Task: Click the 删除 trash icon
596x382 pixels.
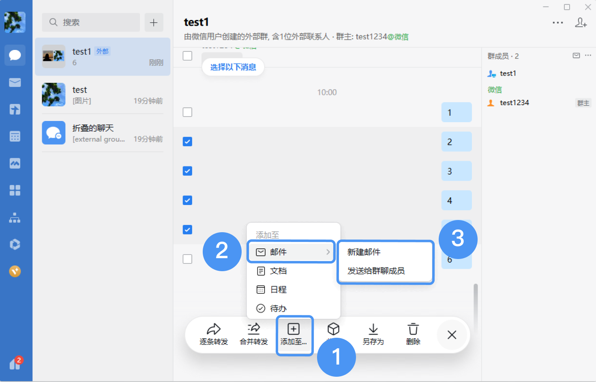Action: pos(413,334)
